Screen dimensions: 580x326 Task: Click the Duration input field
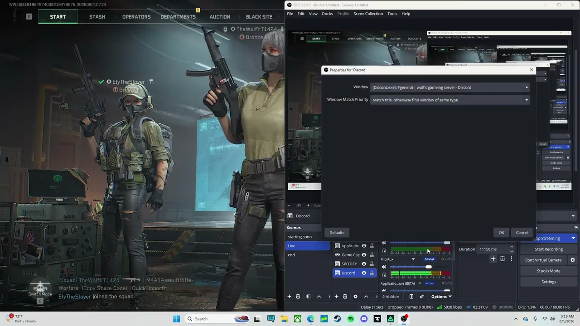pyautogui.click(x=493, y=249)
